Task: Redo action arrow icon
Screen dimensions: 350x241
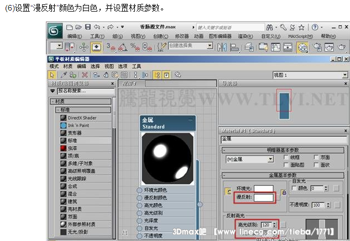Action: pyautogui.click(x=110, y=27)
